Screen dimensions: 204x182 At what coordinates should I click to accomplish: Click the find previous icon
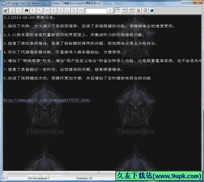[x=33, y=10]
